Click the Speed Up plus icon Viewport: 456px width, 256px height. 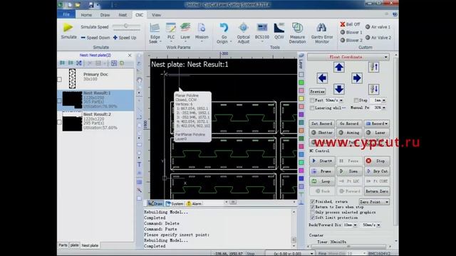(x=115, y=38)
